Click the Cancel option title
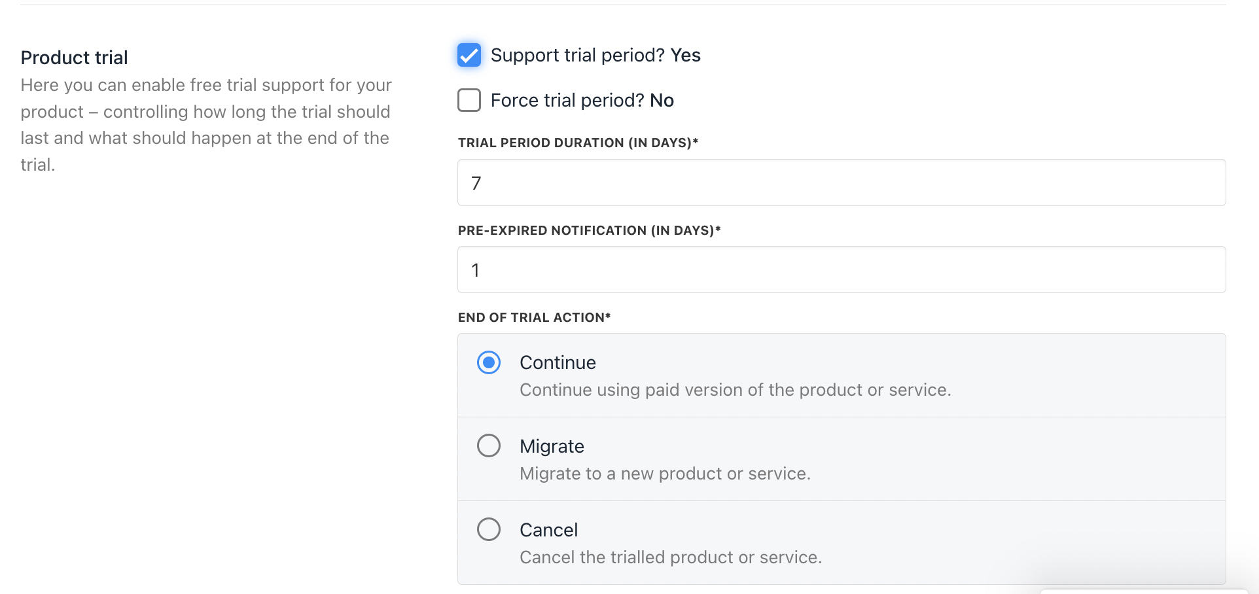The width and height of the screenshot is (1259, 594). (x=548, y=530)
